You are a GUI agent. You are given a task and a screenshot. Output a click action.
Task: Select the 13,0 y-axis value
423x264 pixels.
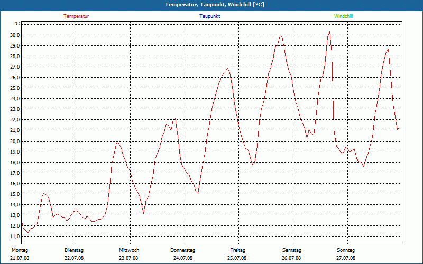15,215
